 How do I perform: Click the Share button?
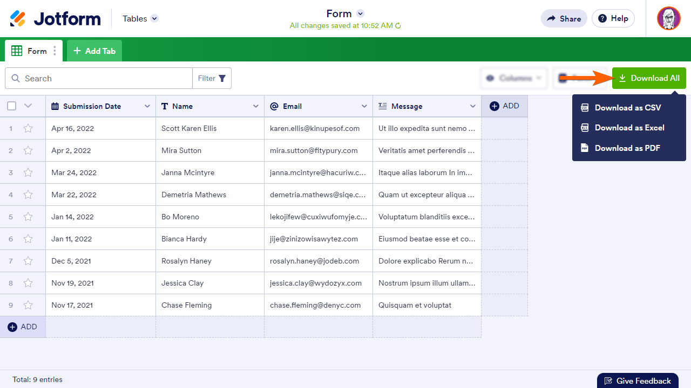coord(564,18)
